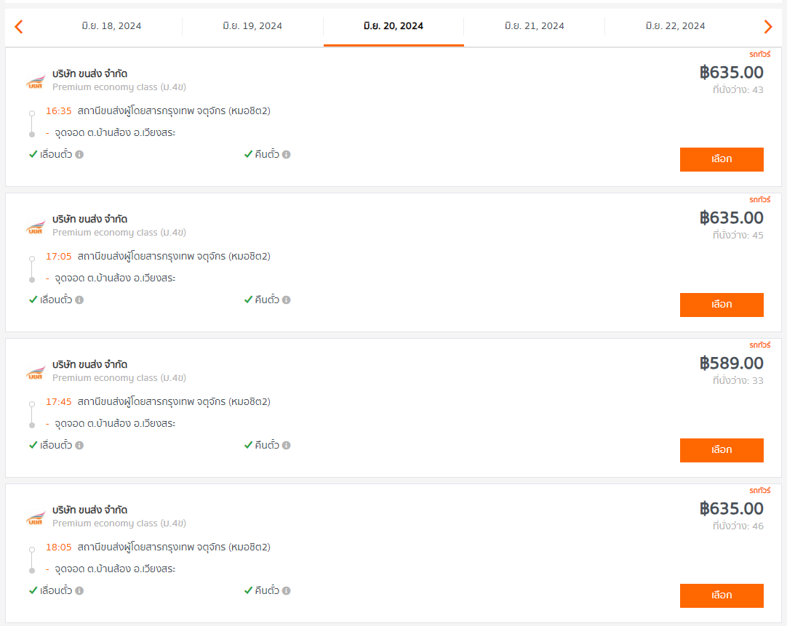Click บริษัท ขนส่ง จำกัด name on 17:05 trip
The width and height of the screenshot is (787, 626).
click(x=90, y=219)
